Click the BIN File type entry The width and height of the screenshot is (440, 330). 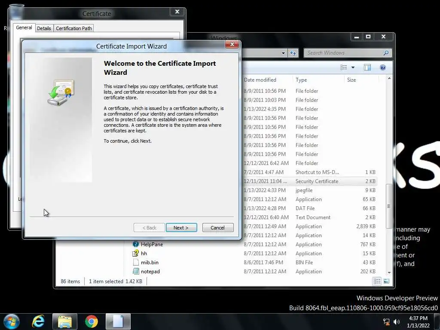[304, 263]
